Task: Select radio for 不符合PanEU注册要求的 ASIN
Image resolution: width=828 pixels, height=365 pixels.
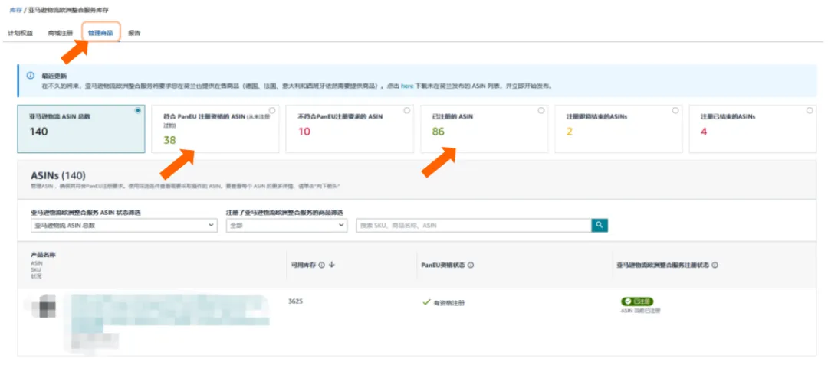Action: tap(406, 111)
